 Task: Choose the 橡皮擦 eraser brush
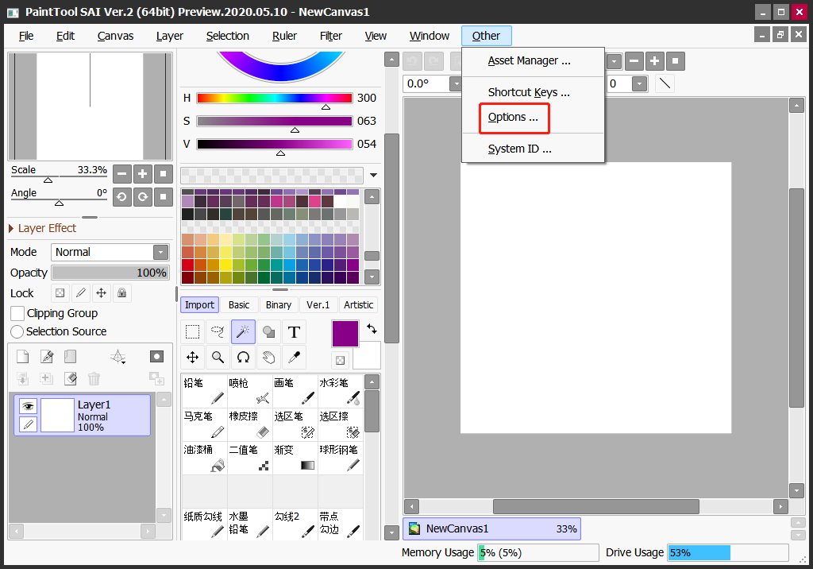click(x=249, y=424)
